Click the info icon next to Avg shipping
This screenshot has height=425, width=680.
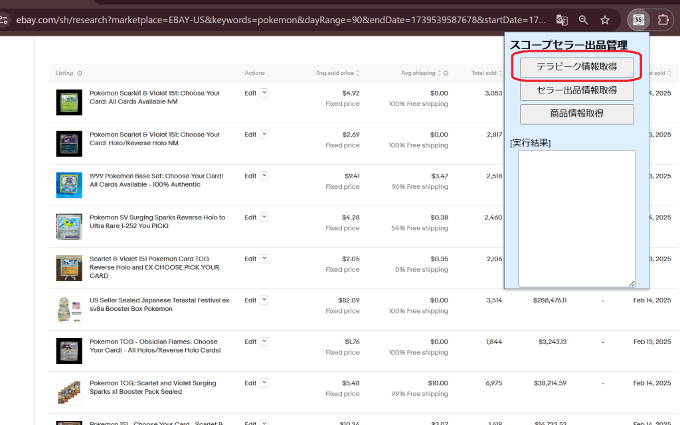(446, 73)
